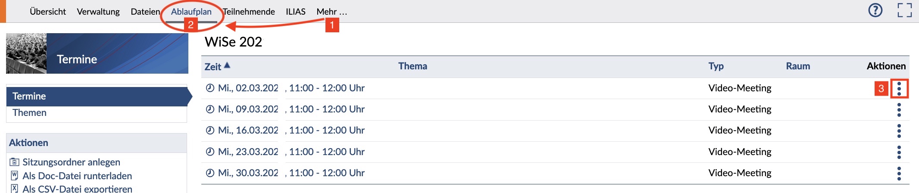Viewport: 919px width, 193px height.
Task: Open three-dot menu for 23.03 appointment
Action: [x=899, y=152]
